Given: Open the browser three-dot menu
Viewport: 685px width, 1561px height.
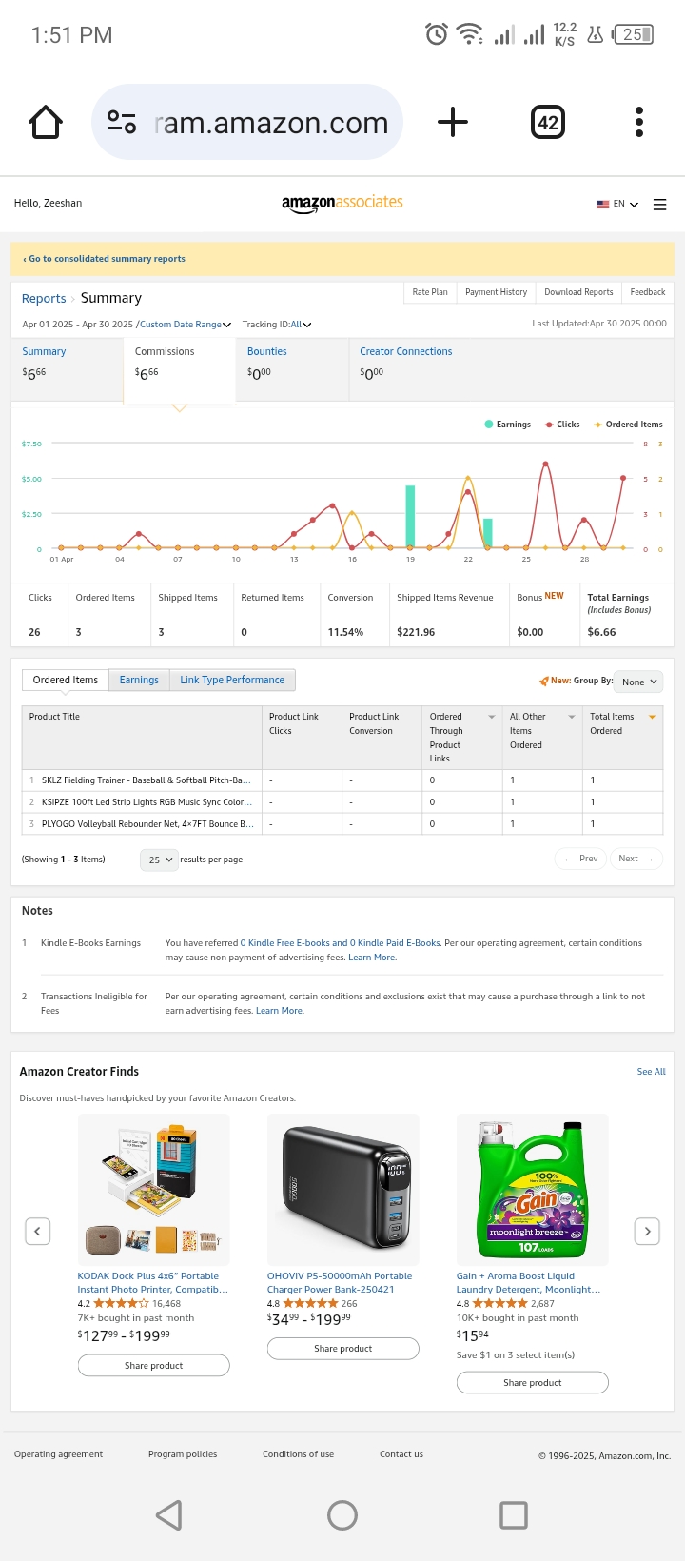Looking at the screenshot, I should point(639,122).
